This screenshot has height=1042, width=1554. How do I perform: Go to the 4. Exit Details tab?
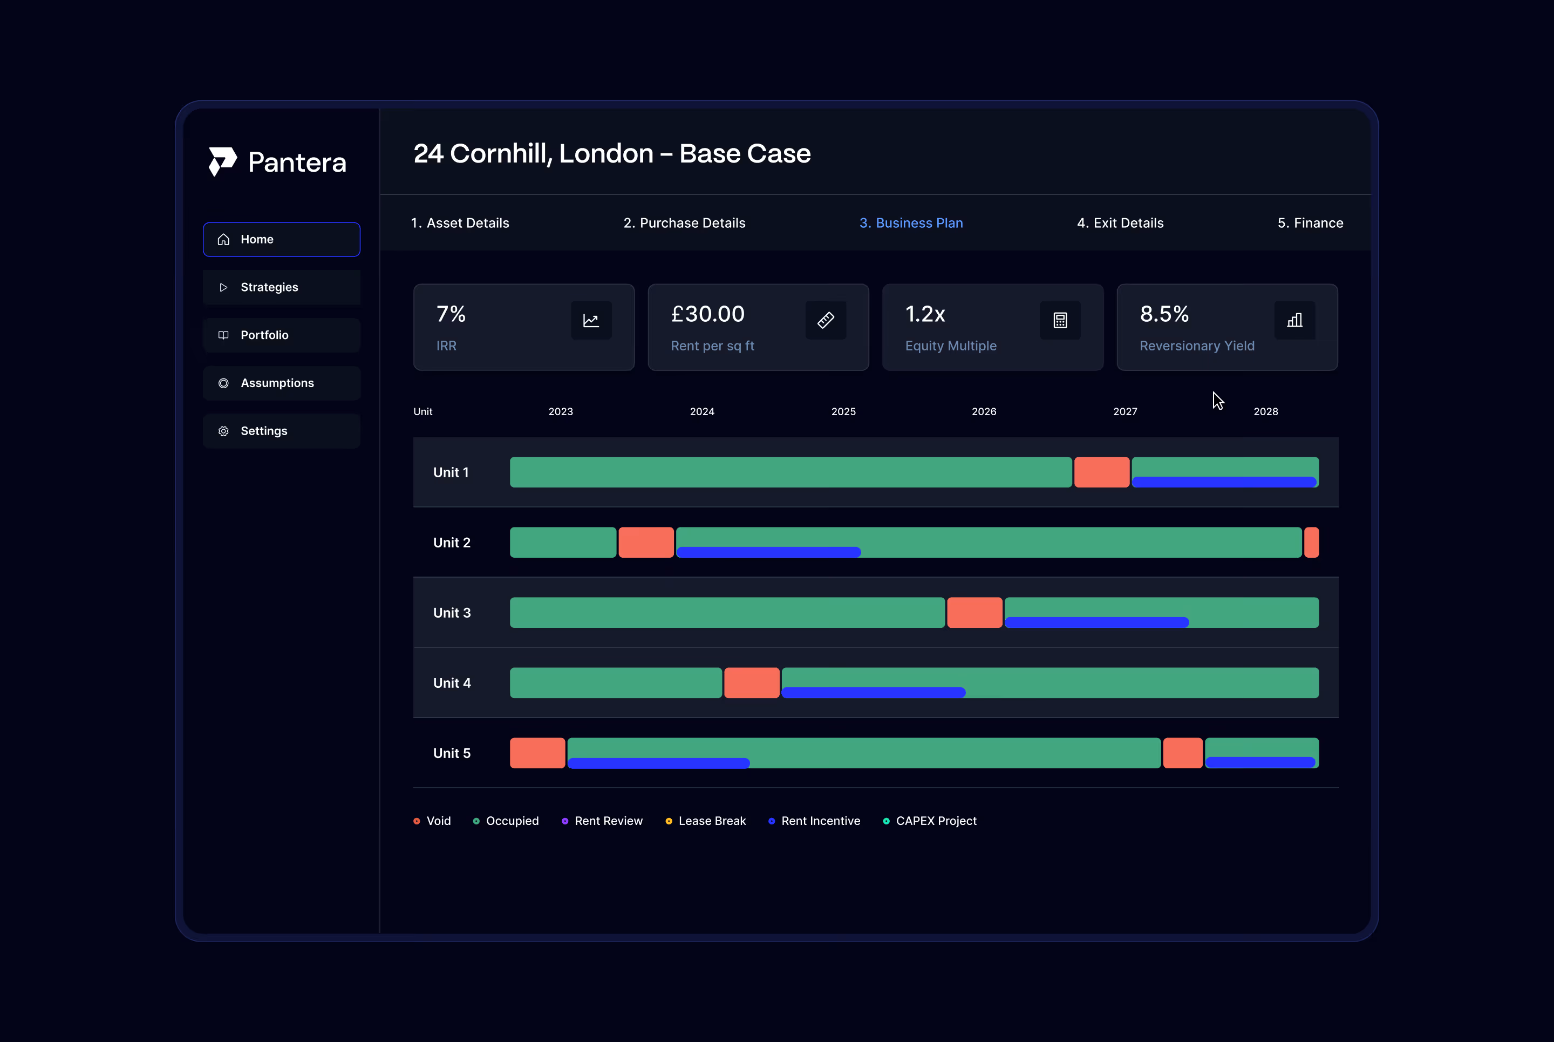tap(1120, 224)
